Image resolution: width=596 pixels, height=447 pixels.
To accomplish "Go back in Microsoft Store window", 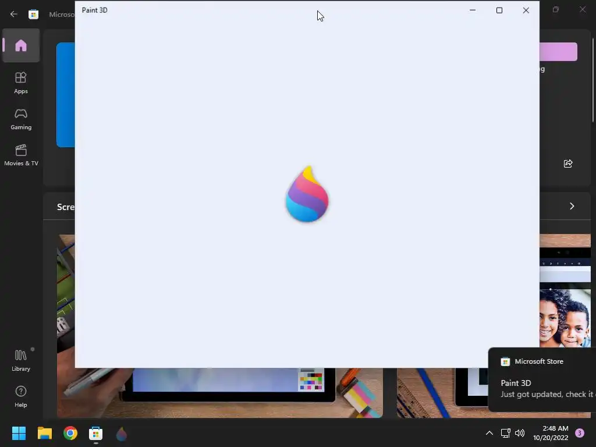I will pos(14,14).
